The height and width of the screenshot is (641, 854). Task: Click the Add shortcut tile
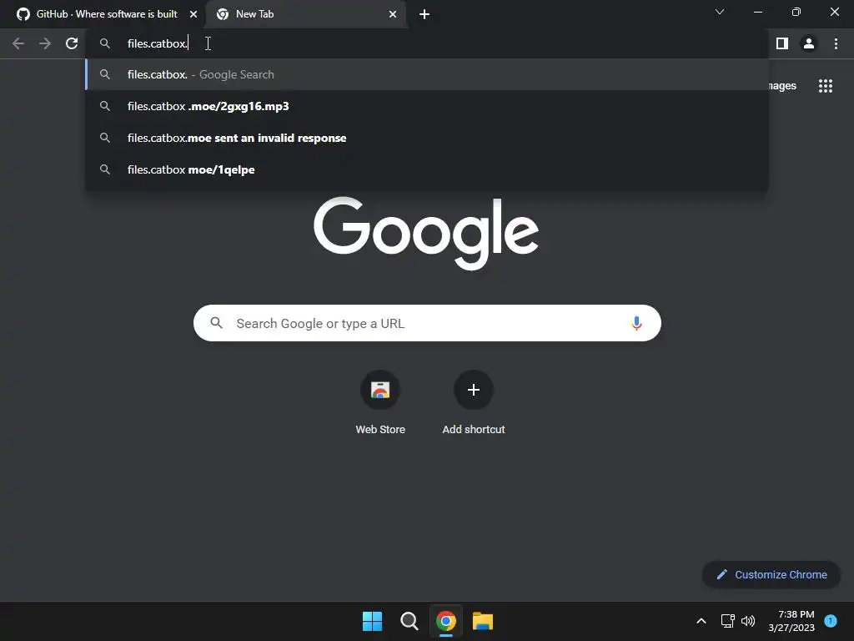(474, 403)
